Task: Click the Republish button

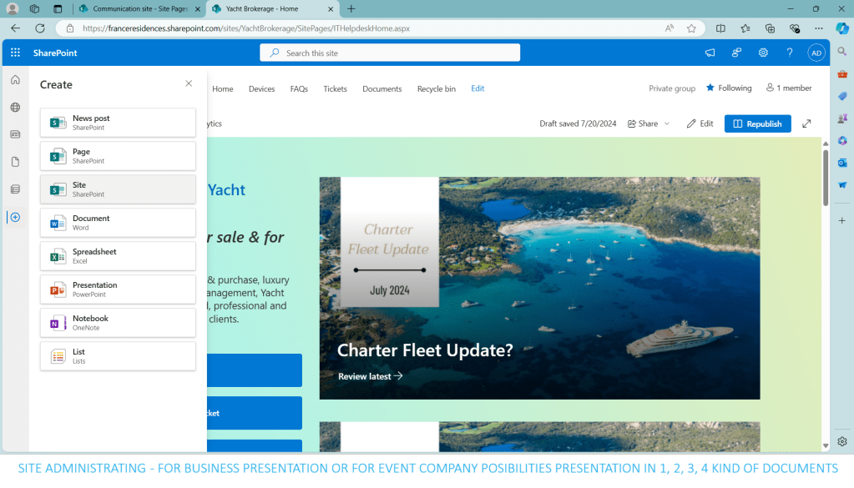Action: coord(757,123)
